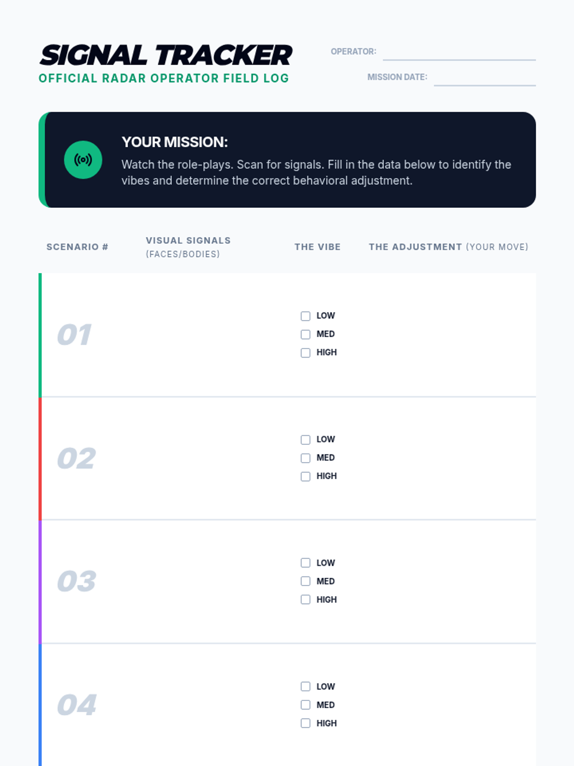Check HIGH vibe for scenario 01

(x=306, y=353)
